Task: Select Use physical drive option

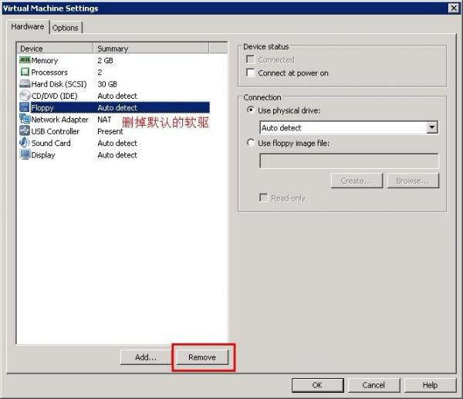Action: click(x=251, y=110)
